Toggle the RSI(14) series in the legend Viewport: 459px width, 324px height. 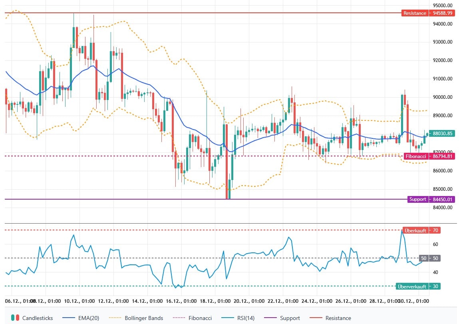pyautogui.click(x=244, y=318)
